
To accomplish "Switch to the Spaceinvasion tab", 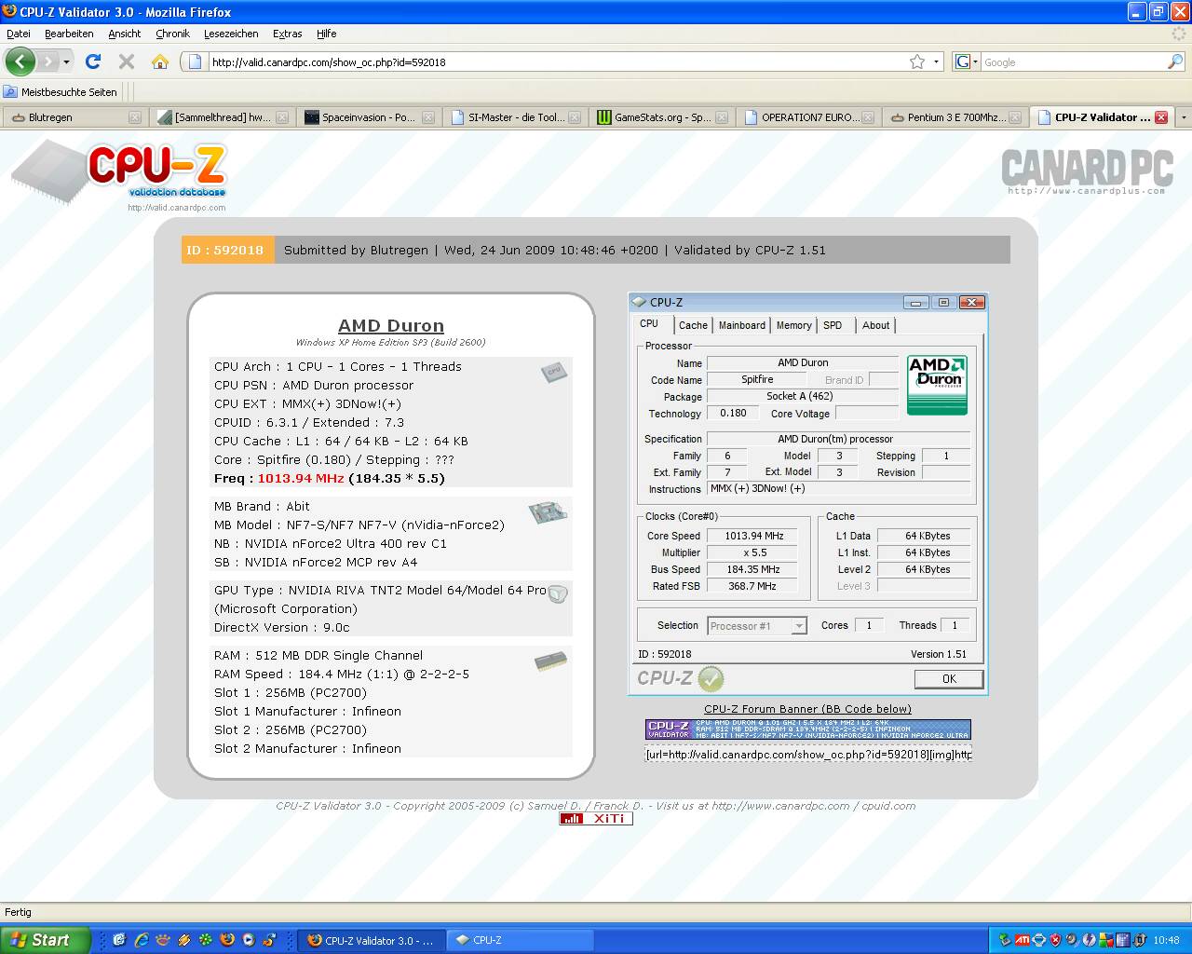I will [369, 117].
